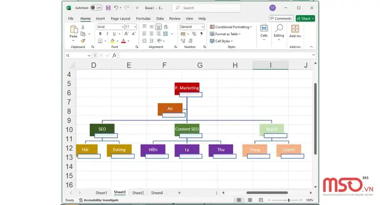
Task: Apply the Borders icon
Action: click(x=100, y=41)
